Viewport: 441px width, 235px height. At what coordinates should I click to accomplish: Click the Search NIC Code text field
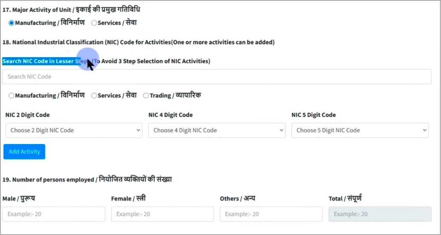point(216,77)
